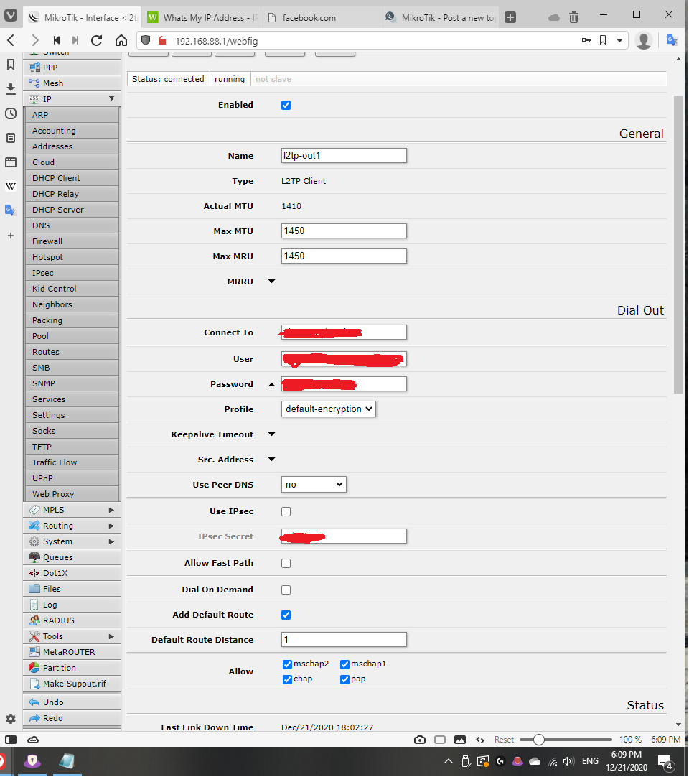Open the user profile avatar

[x=644, y=41]
